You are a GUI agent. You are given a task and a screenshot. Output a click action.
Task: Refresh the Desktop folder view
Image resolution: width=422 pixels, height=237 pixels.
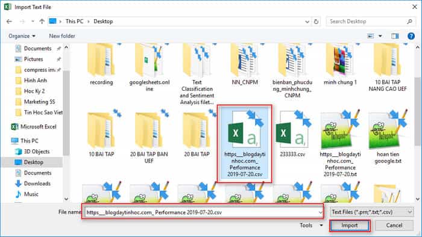pyautogui.click(x=316, y=22)
